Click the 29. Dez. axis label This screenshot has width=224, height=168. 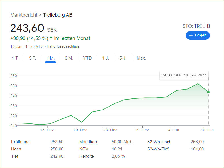tap(142, 130)
